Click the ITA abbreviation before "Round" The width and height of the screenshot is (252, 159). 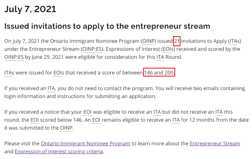pyautogui.click(x=160, y=57)
